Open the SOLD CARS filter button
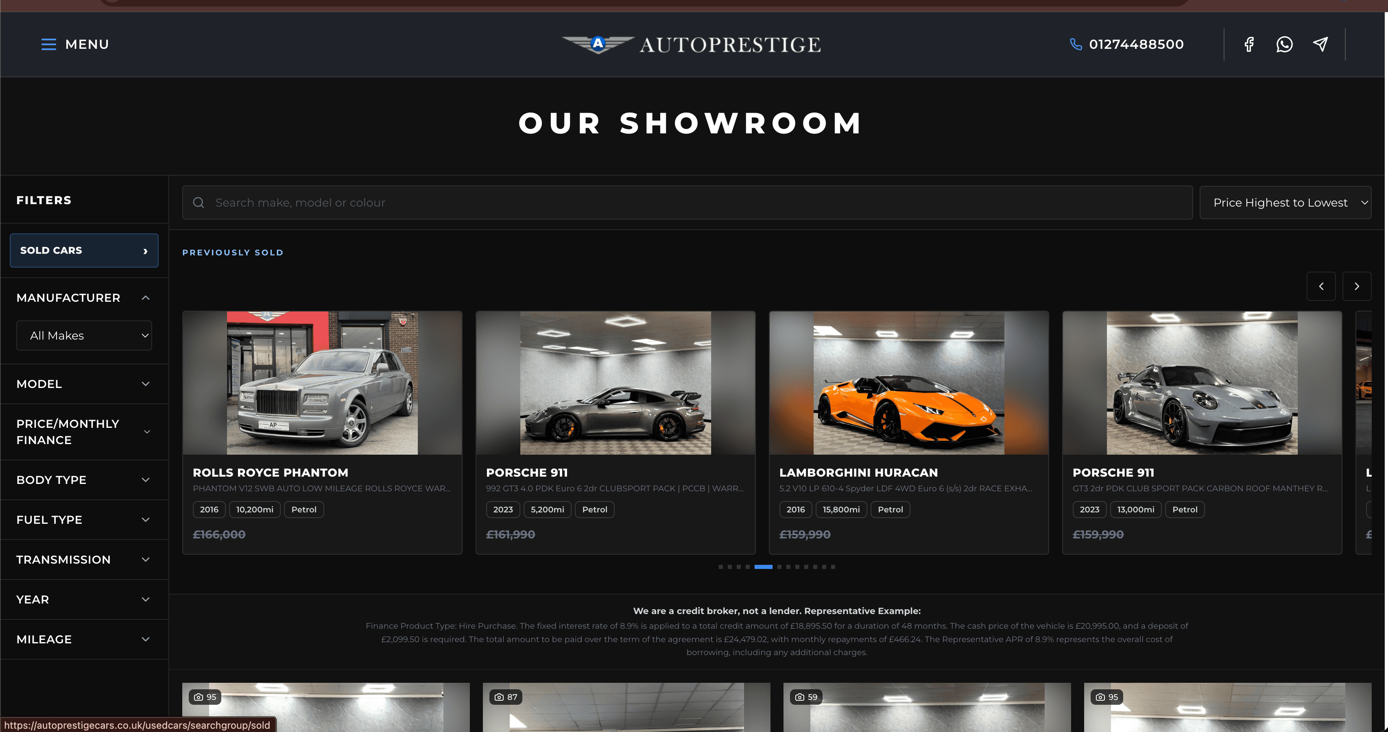The width and height of the screenshot is (1388, 732). point(84,251)
